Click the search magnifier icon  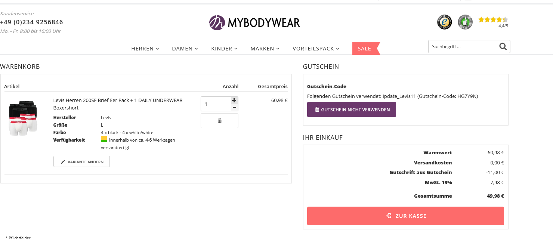click(x=503, y=47)
